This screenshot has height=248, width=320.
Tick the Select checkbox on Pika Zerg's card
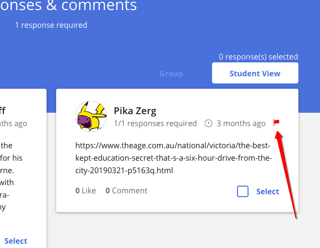pyautogui.click(x=243, y=191)
